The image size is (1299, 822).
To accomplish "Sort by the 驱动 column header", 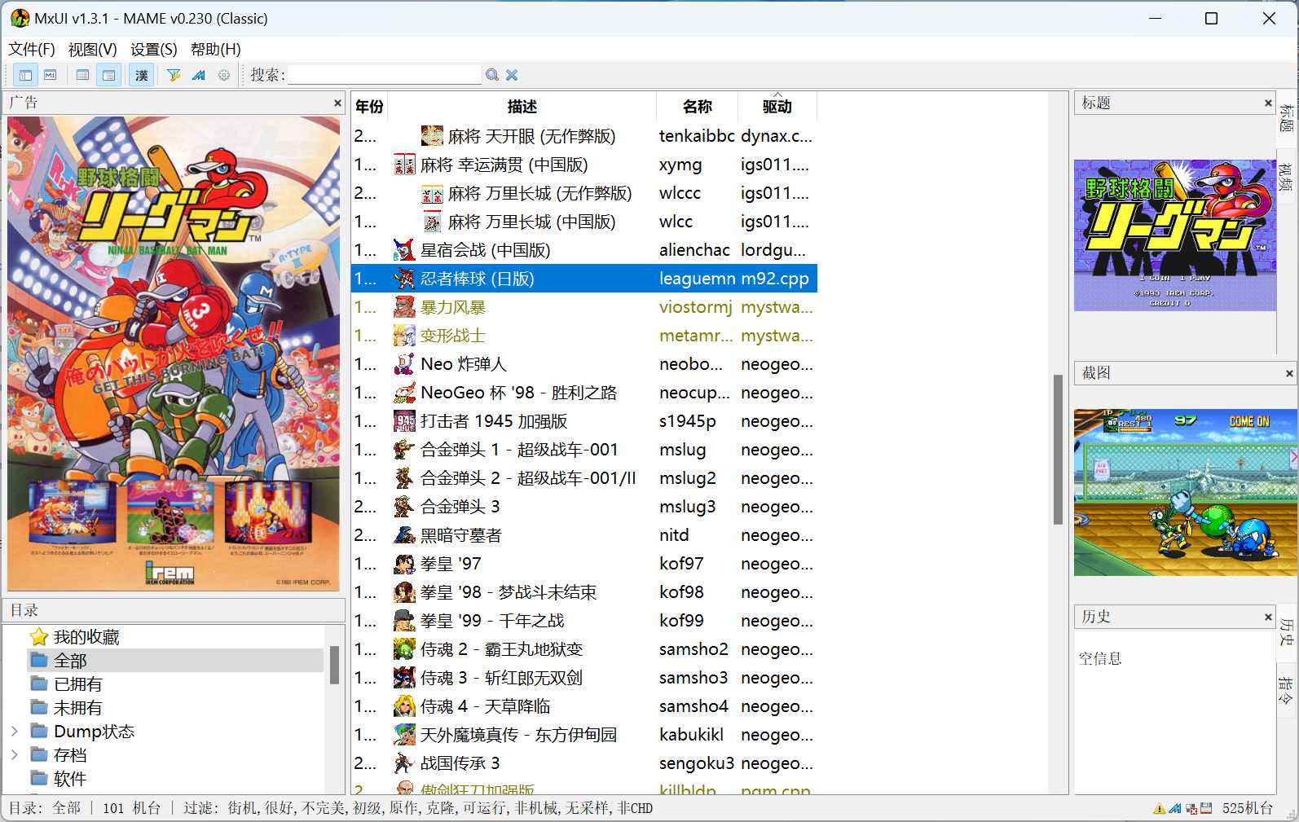I will click(777, 106).
